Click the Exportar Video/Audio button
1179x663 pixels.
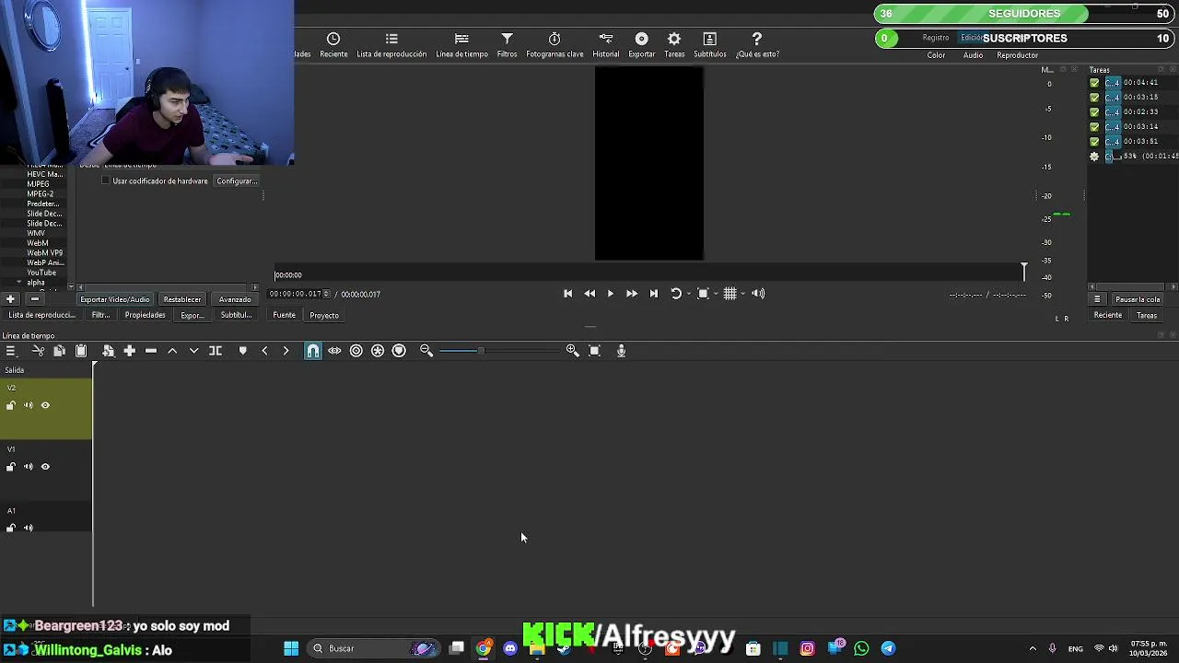click(115, 299)
